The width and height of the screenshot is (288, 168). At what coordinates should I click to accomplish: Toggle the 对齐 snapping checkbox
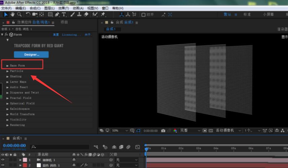pos(143,15)
